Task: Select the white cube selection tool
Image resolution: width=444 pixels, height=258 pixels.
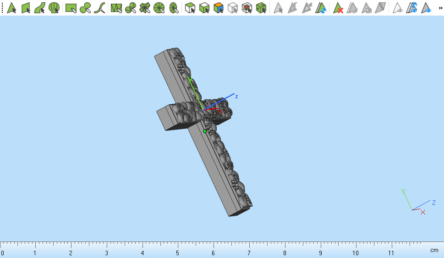Action: click(x=190, y=8)
